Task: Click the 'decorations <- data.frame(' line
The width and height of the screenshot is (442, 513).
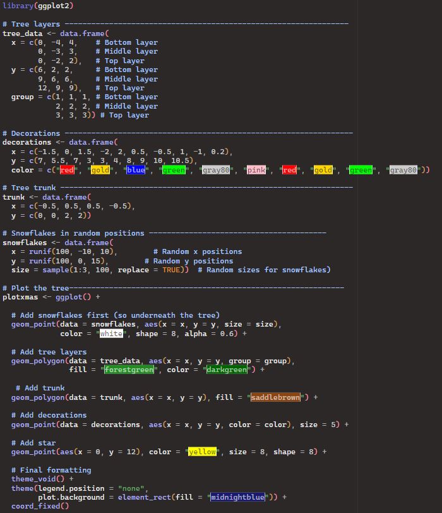Action: [x=60, y=142]
